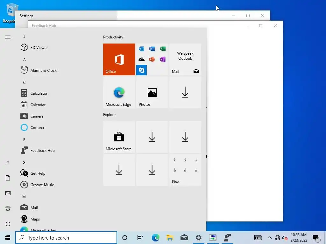Maximize the Feedback Hub window
Screen dimensions: 326x244
point(261,26)
